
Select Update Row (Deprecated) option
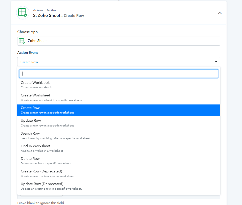click(119, 186)
